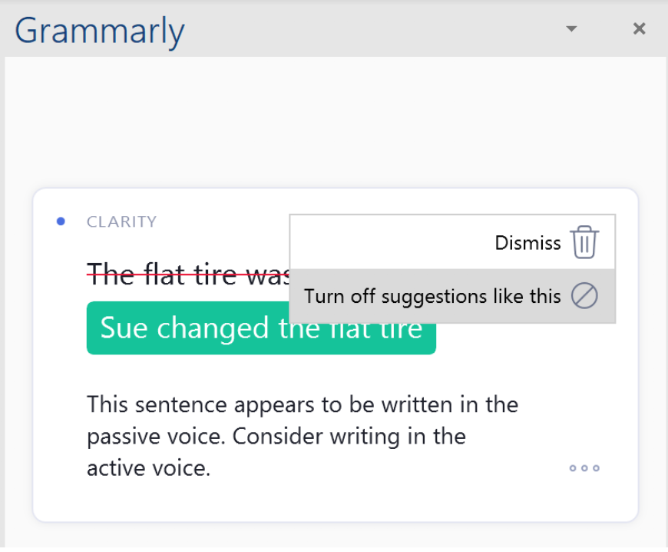Click the blue dot next to CLARITY
Viewport: 668px width, 552px height.
61,222
